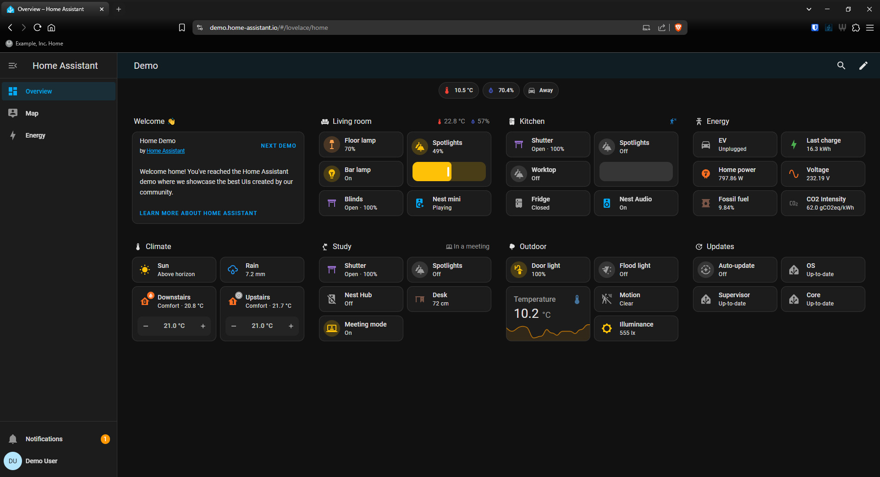Toggle the Bar lamp on/off
Screen dimensions: 880x477
pyautogui.click(x=331, y=174)
